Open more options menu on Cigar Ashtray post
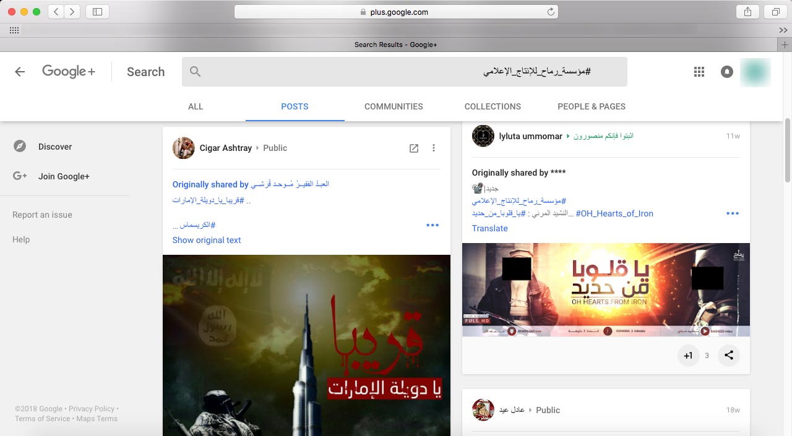 tap(434, 148)
